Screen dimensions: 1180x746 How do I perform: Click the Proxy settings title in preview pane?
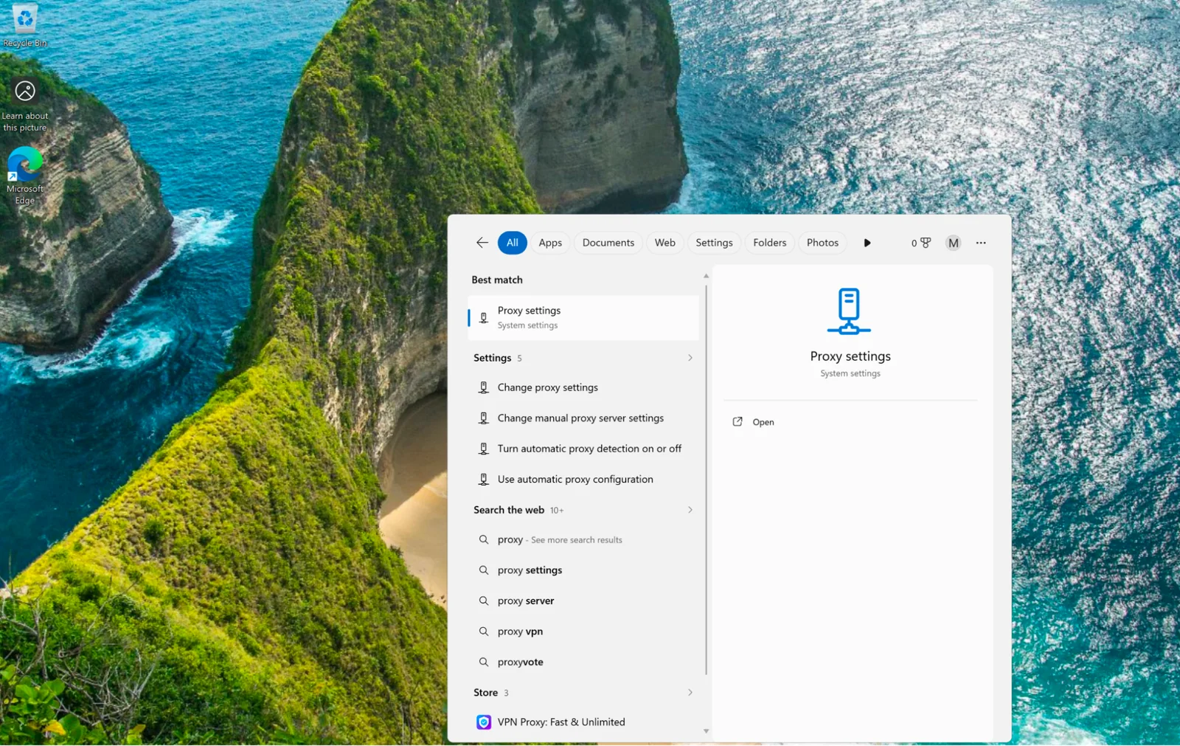coord(850,356)
